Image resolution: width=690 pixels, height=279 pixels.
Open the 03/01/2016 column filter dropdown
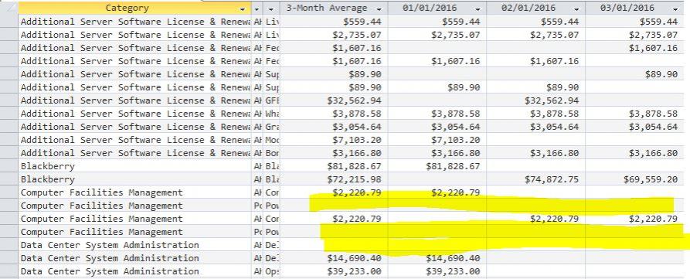(x=676, y=9)
